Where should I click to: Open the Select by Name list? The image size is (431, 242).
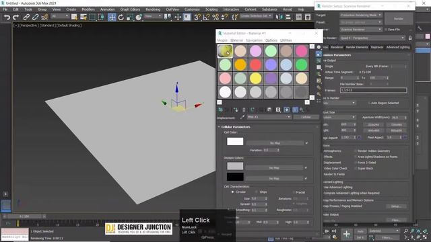point(84,17)
